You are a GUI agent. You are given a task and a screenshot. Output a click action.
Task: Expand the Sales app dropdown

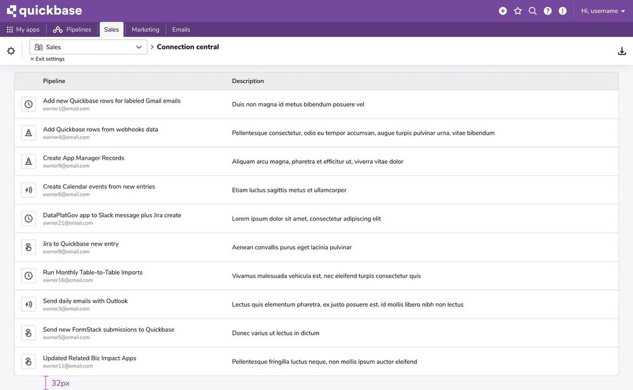89,47
